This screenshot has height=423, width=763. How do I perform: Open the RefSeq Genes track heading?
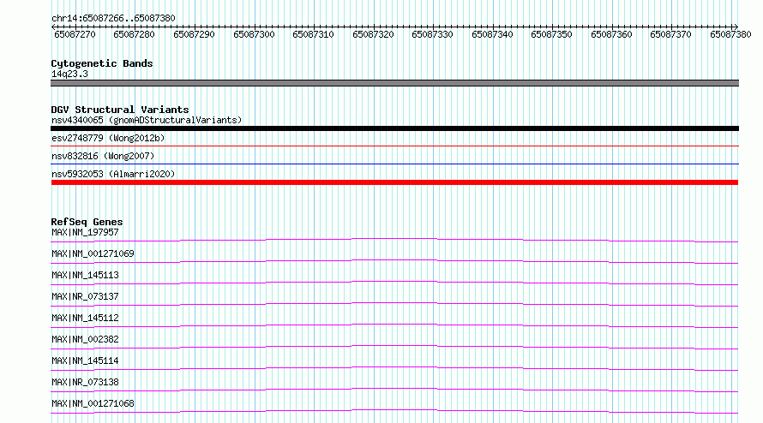(x=87, y=222)
